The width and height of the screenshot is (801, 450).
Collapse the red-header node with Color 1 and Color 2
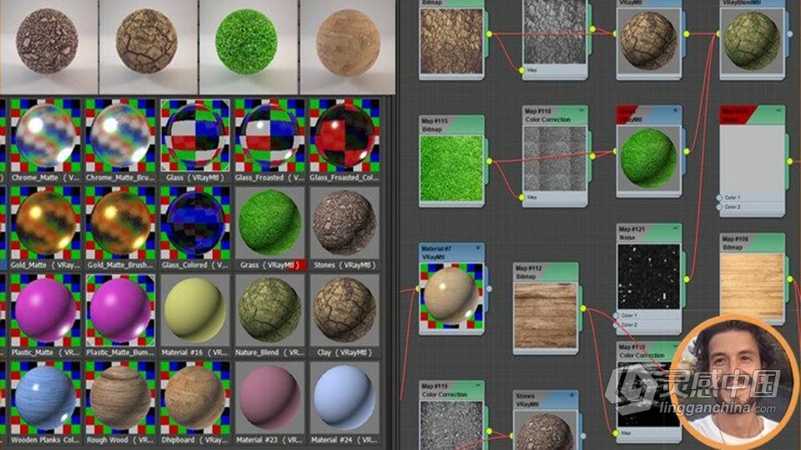(778, 110)
